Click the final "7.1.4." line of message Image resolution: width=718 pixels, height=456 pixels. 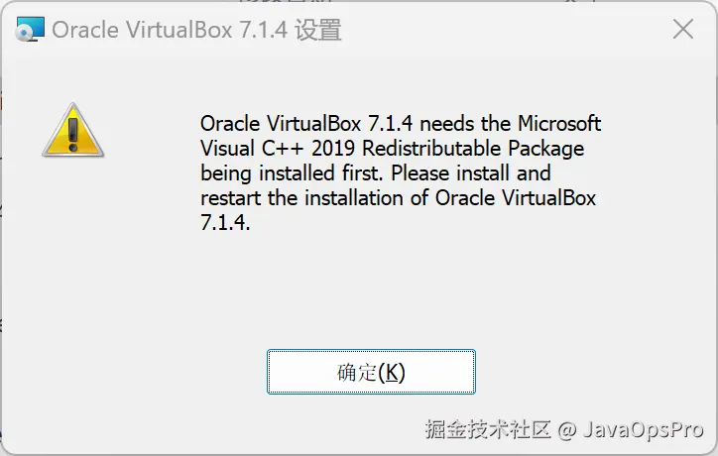(226, 223)
